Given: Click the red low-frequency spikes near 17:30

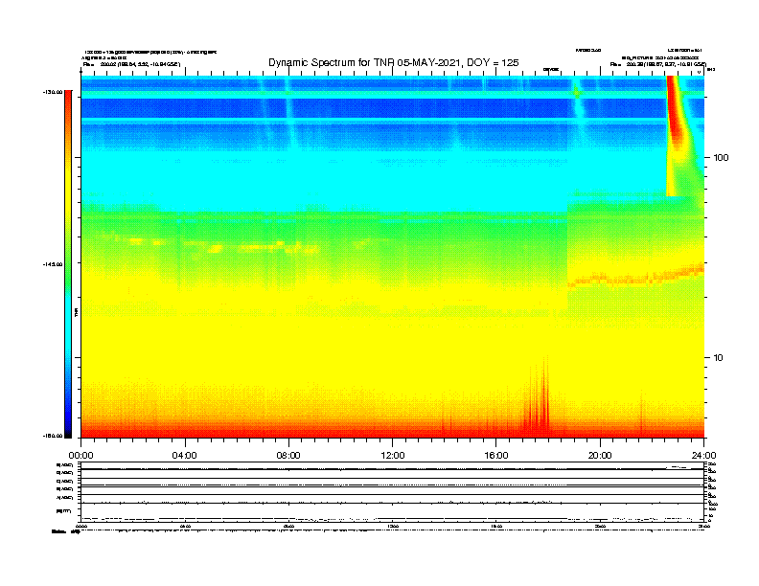Looking at the screenshot, I should click(538, 401).
